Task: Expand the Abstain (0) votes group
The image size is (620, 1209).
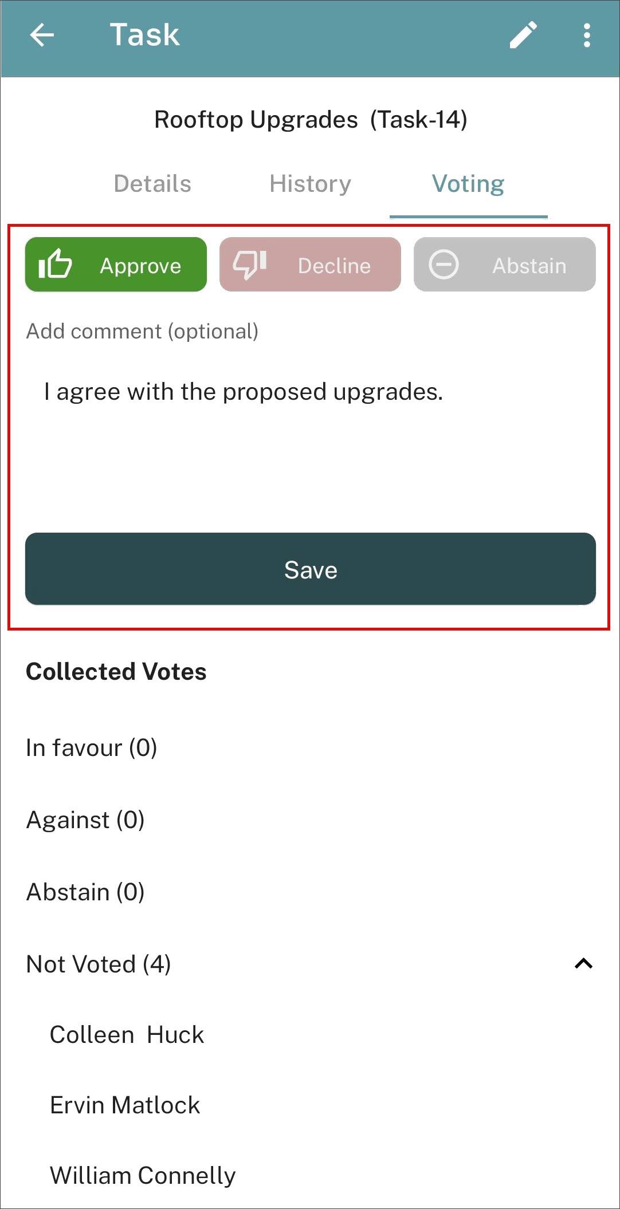Action: (x=310, y=892)
